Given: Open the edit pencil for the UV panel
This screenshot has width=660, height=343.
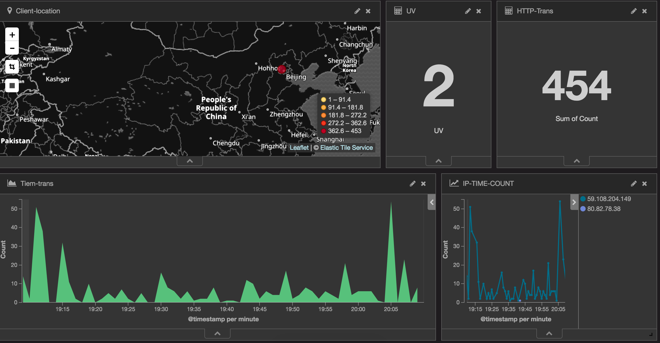Looking at the screenshot, I should pos(468,11).
